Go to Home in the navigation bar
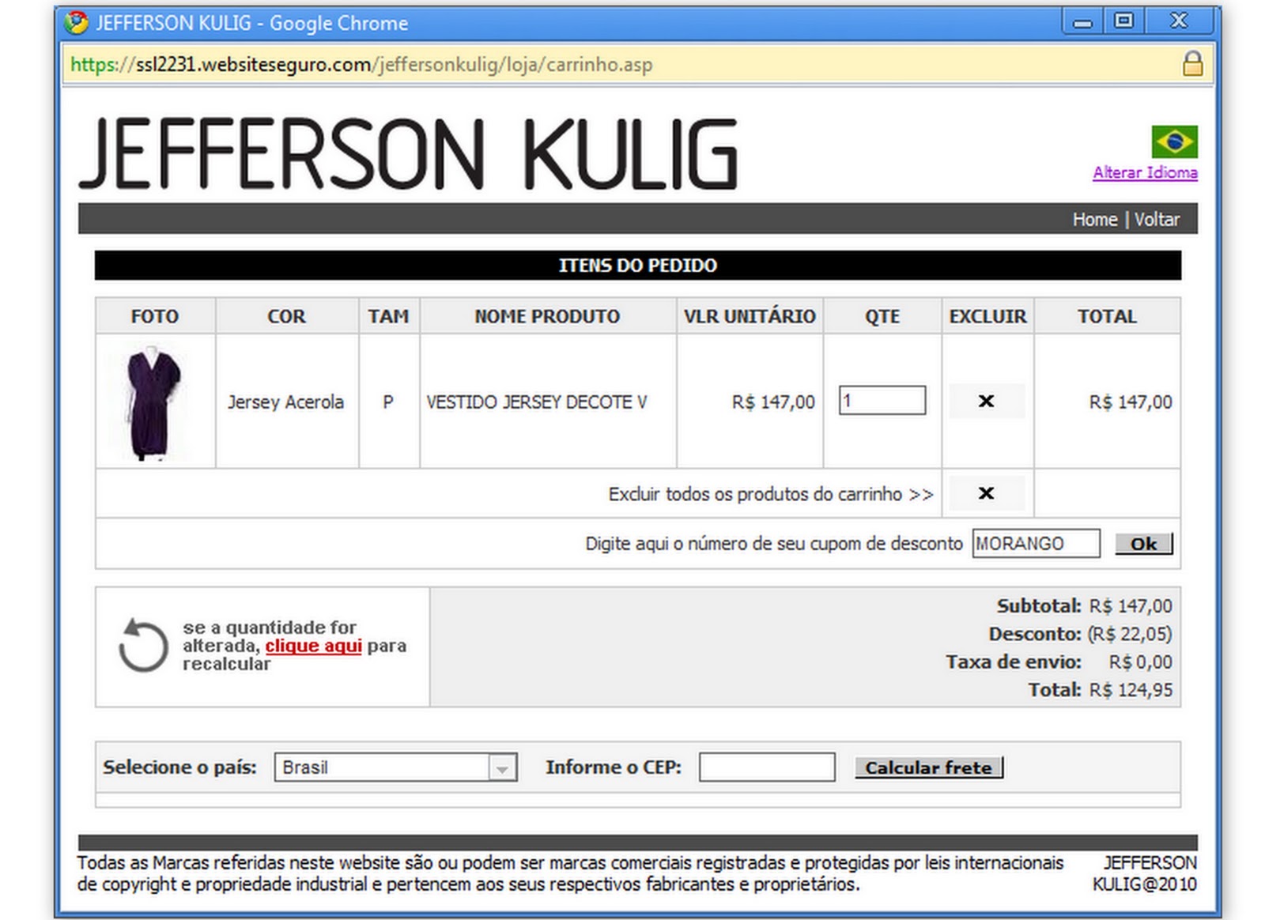This screenshot has height=920, width=1265. (1095, 219)
